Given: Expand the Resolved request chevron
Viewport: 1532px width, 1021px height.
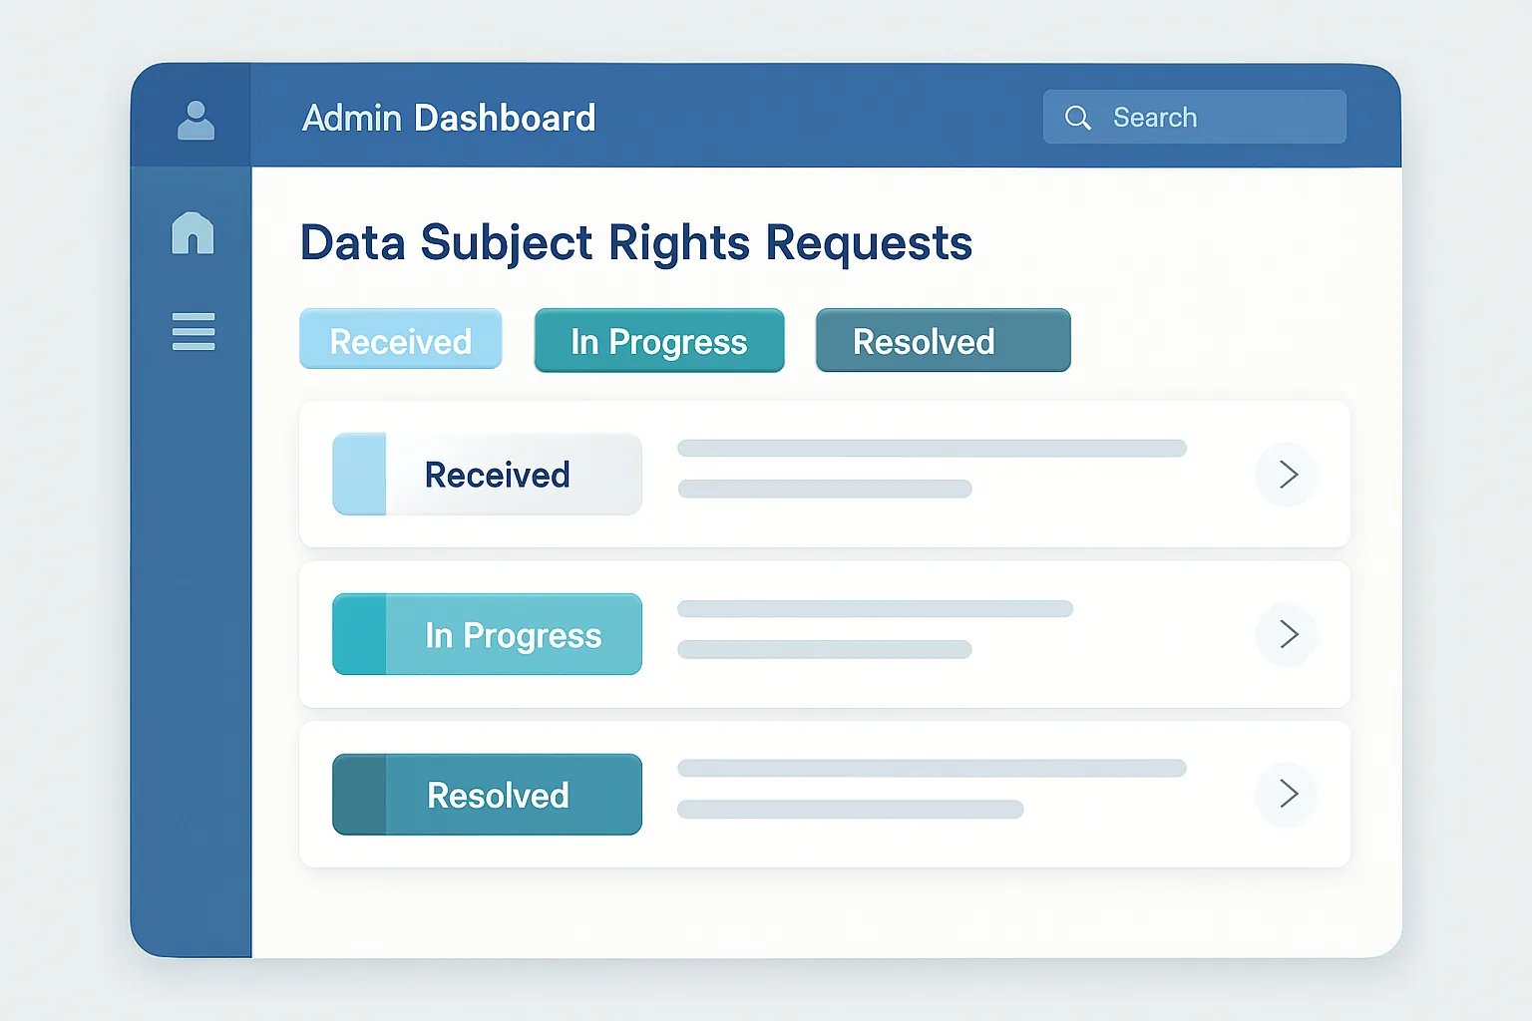Looking at the screenshot, I should pyautogui.click(x=1287, y=794).
